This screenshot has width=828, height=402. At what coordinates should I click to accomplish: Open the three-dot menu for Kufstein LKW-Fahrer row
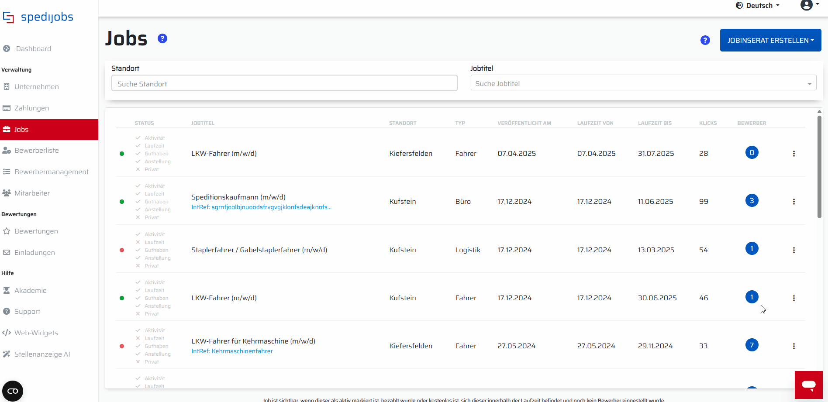[x=794, y=298]
